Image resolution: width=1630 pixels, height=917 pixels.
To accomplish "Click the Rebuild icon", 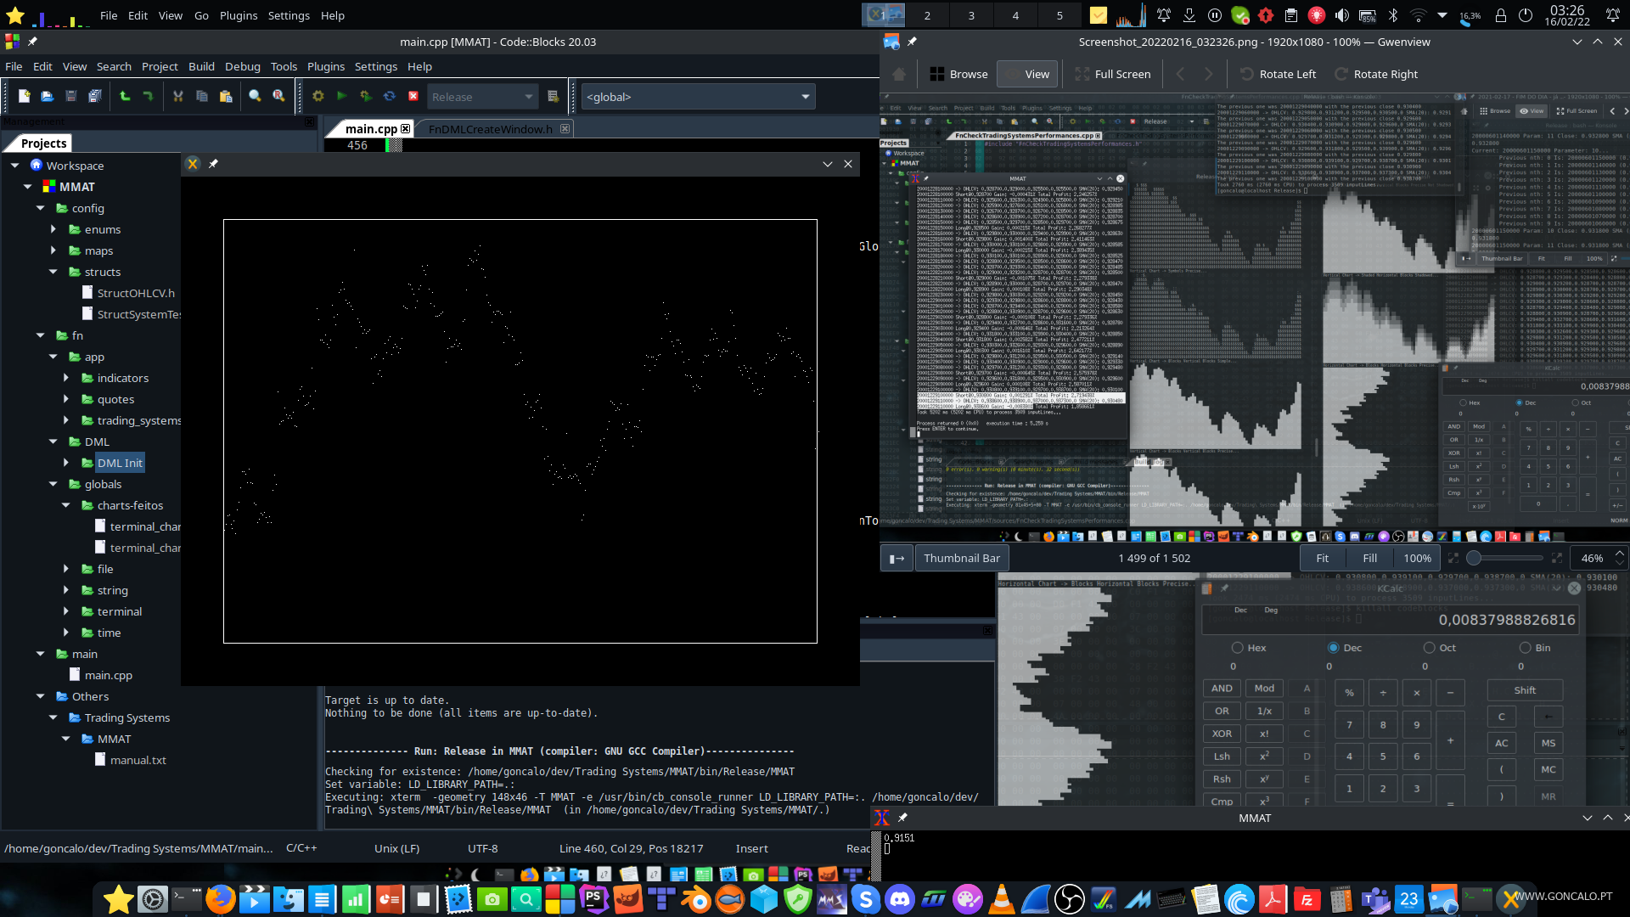I will [390, 97].
